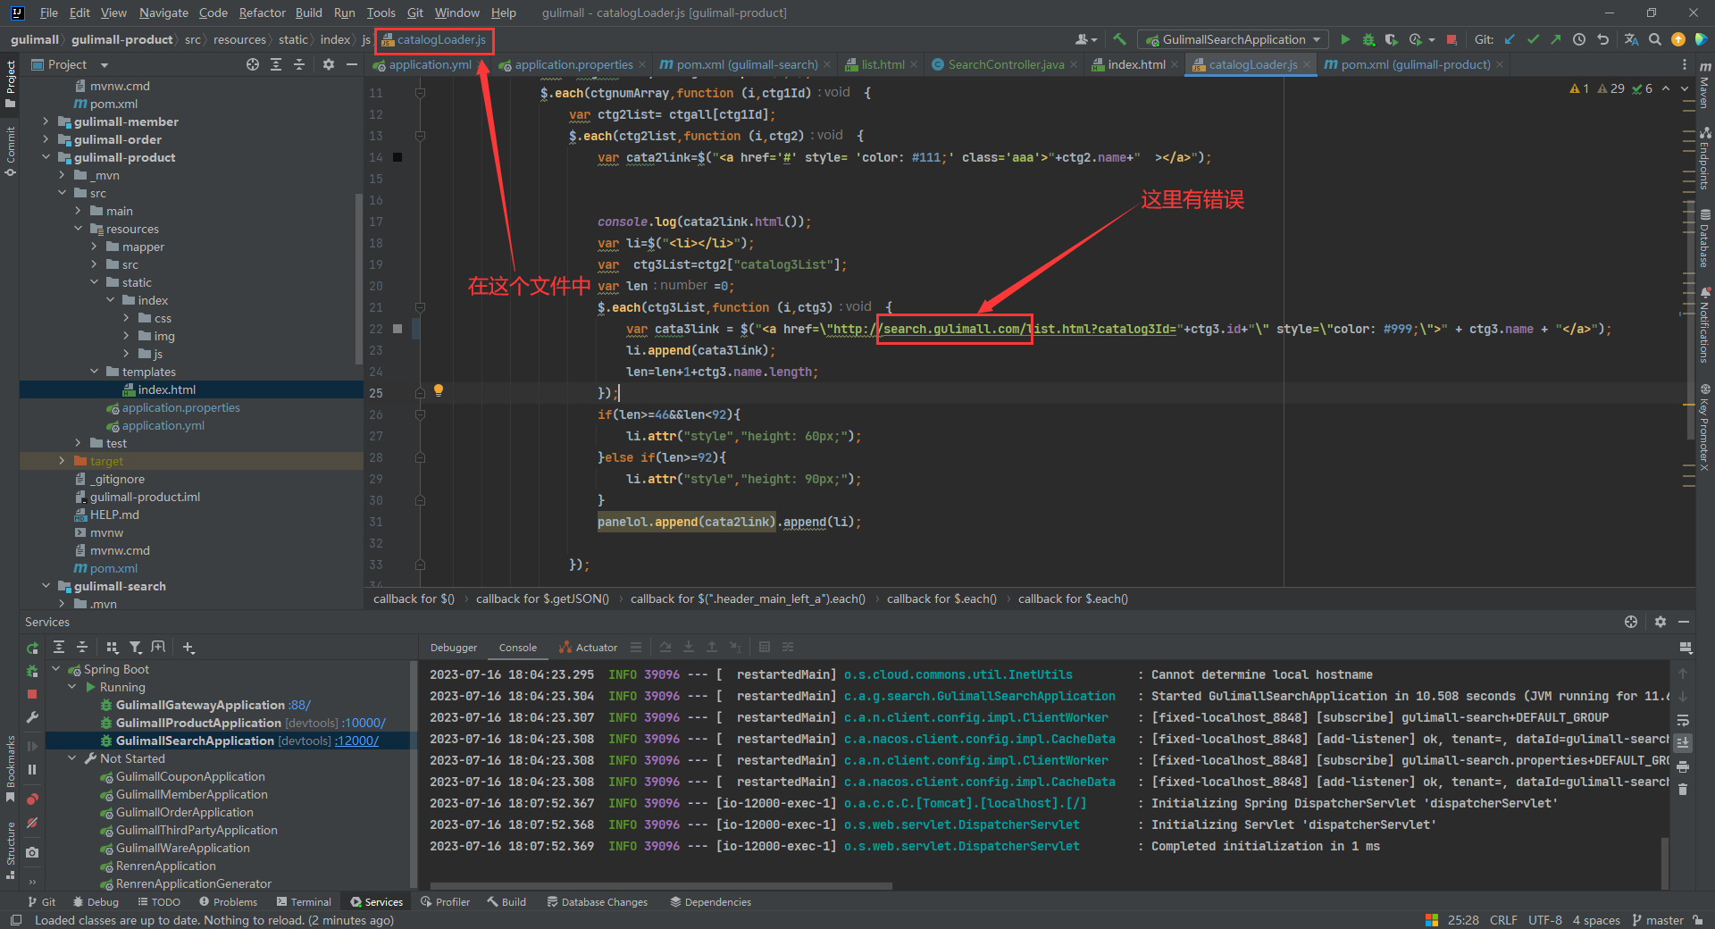Image resolution: width=1715 pixels, height=929 pixels.
Task: Click the Git commit checkmark icon
Action: point(1533,39)
